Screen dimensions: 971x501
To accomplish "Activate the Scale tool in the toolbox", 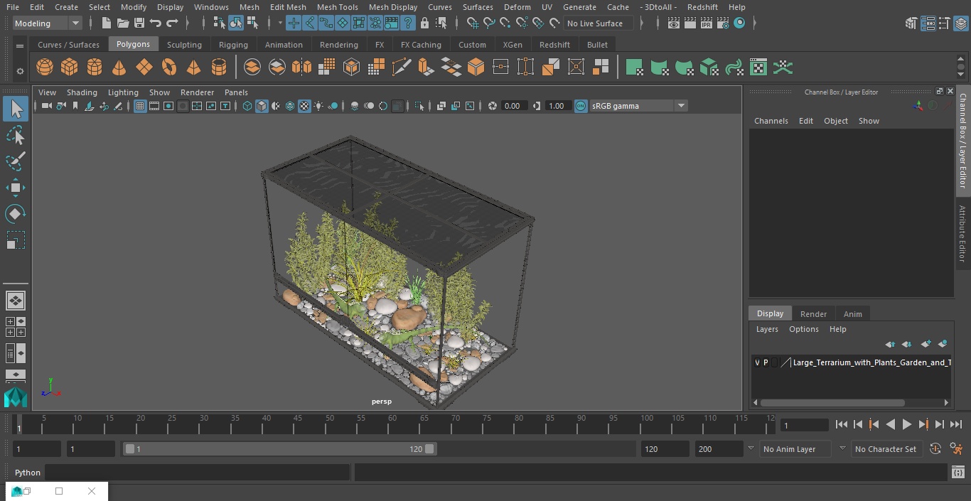I will 15,240.
